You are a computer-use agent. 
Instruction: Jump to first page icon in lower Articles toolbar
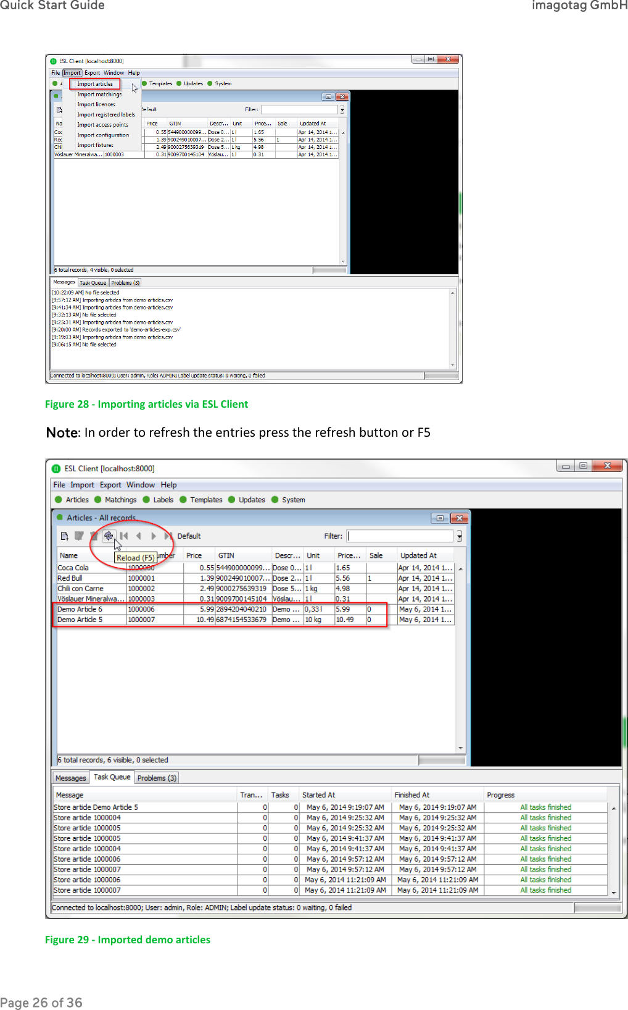click(x=124, y=536)
